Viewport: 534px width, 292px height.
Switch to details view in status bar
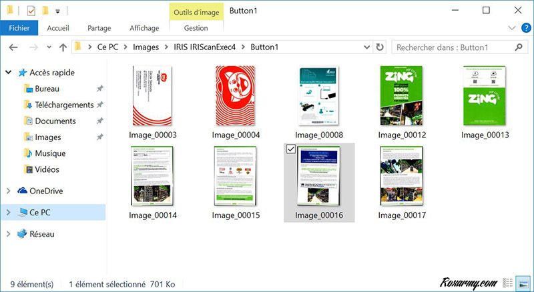coord(508,283)
